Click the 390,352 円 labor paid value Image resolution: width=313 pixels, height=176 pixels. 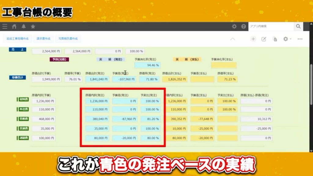176,119
